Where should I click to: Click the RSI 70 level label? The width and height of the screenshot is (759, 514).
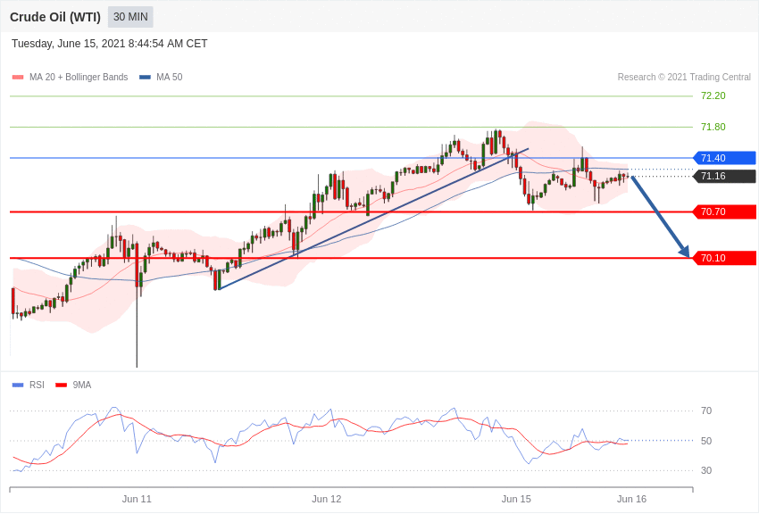[x=706, y=411]
